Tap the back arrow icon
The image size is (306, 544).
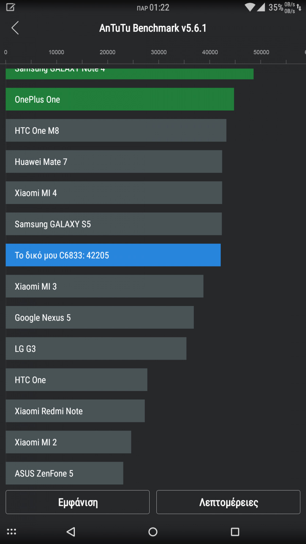[15, 28]
